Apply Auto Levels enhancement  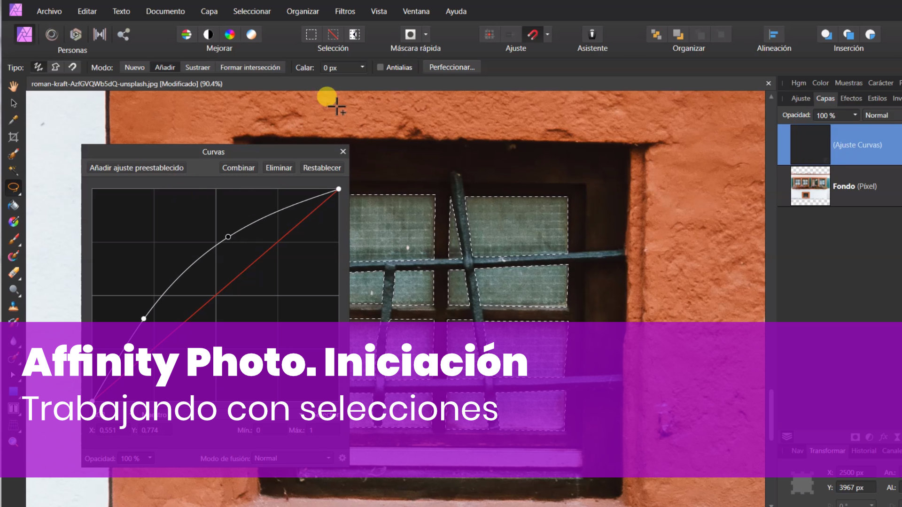click(x=187, y=34)
